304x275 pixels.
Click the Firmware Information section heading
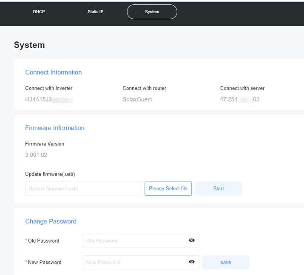[54, 128]
